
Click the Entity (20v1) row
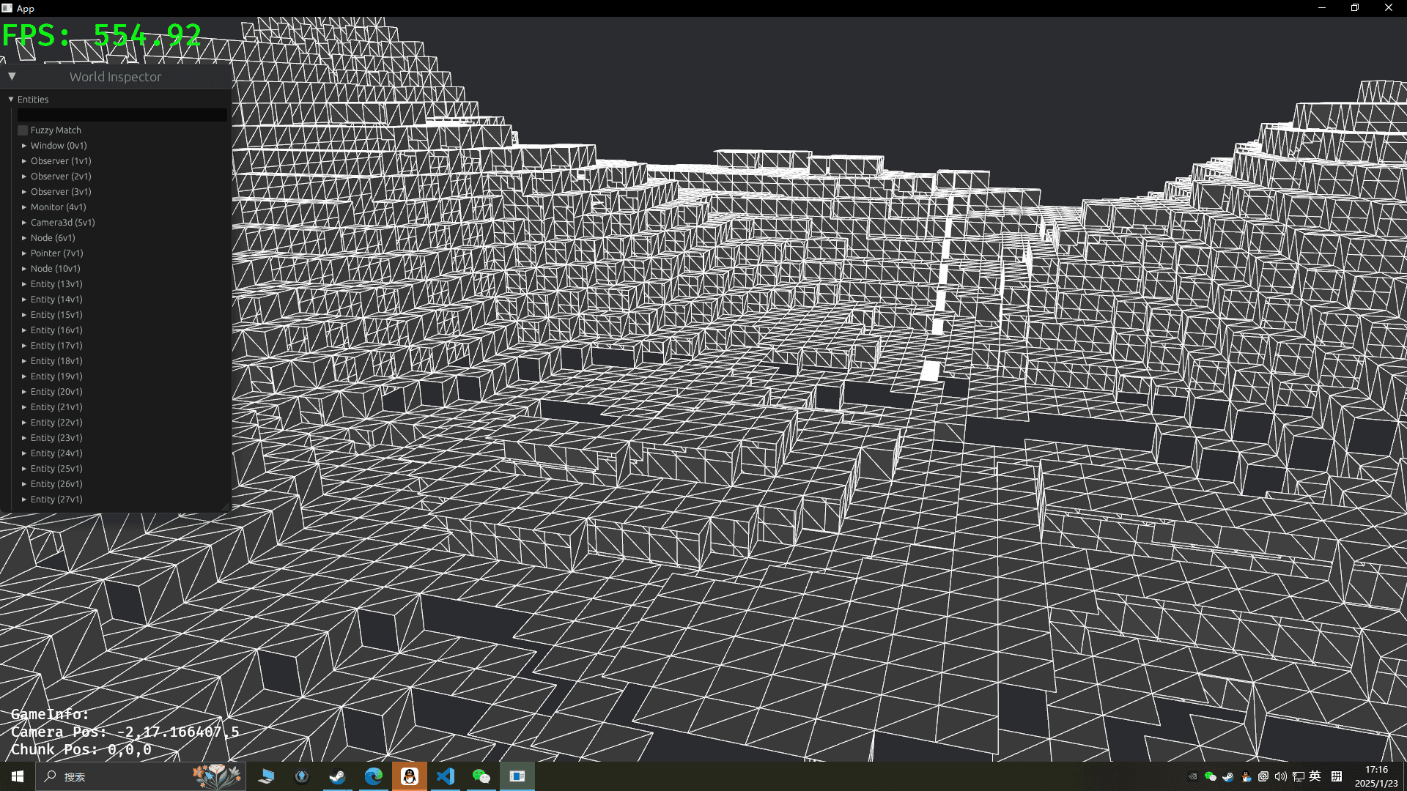(56, 392)
